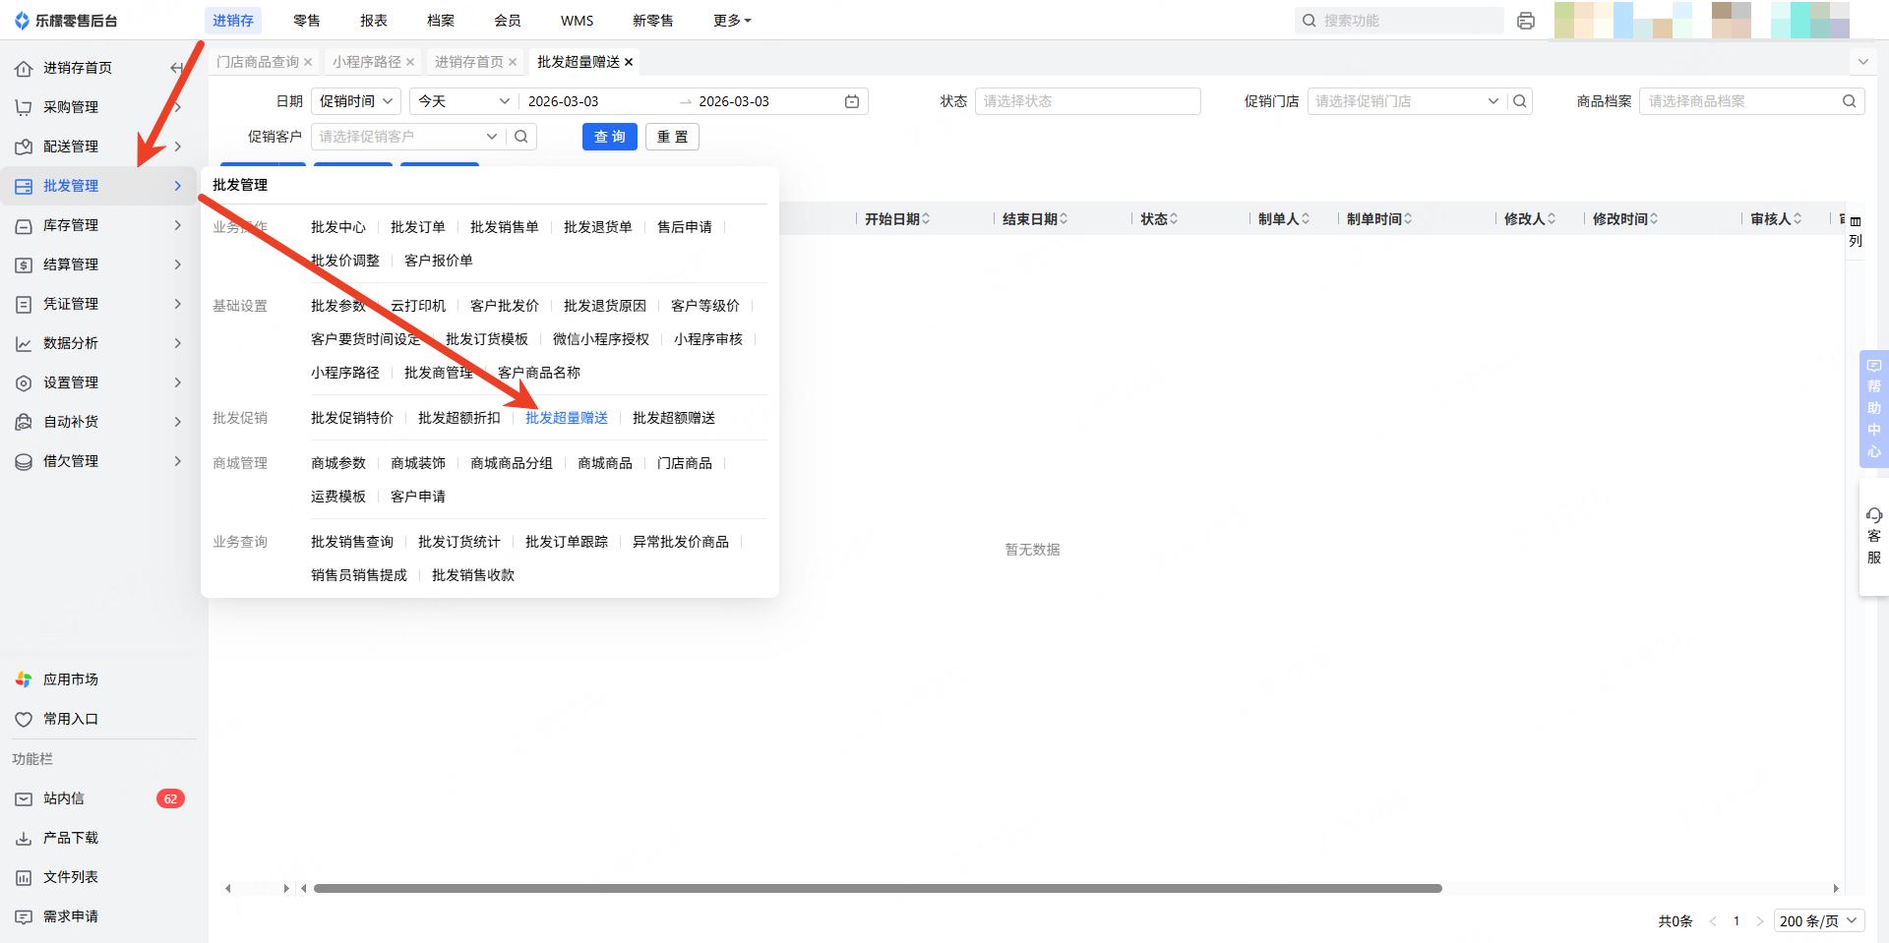Click the 常用入口 heart icon
The height and width of the screenshot is (943, 1889).
click(x=24, y=719)
